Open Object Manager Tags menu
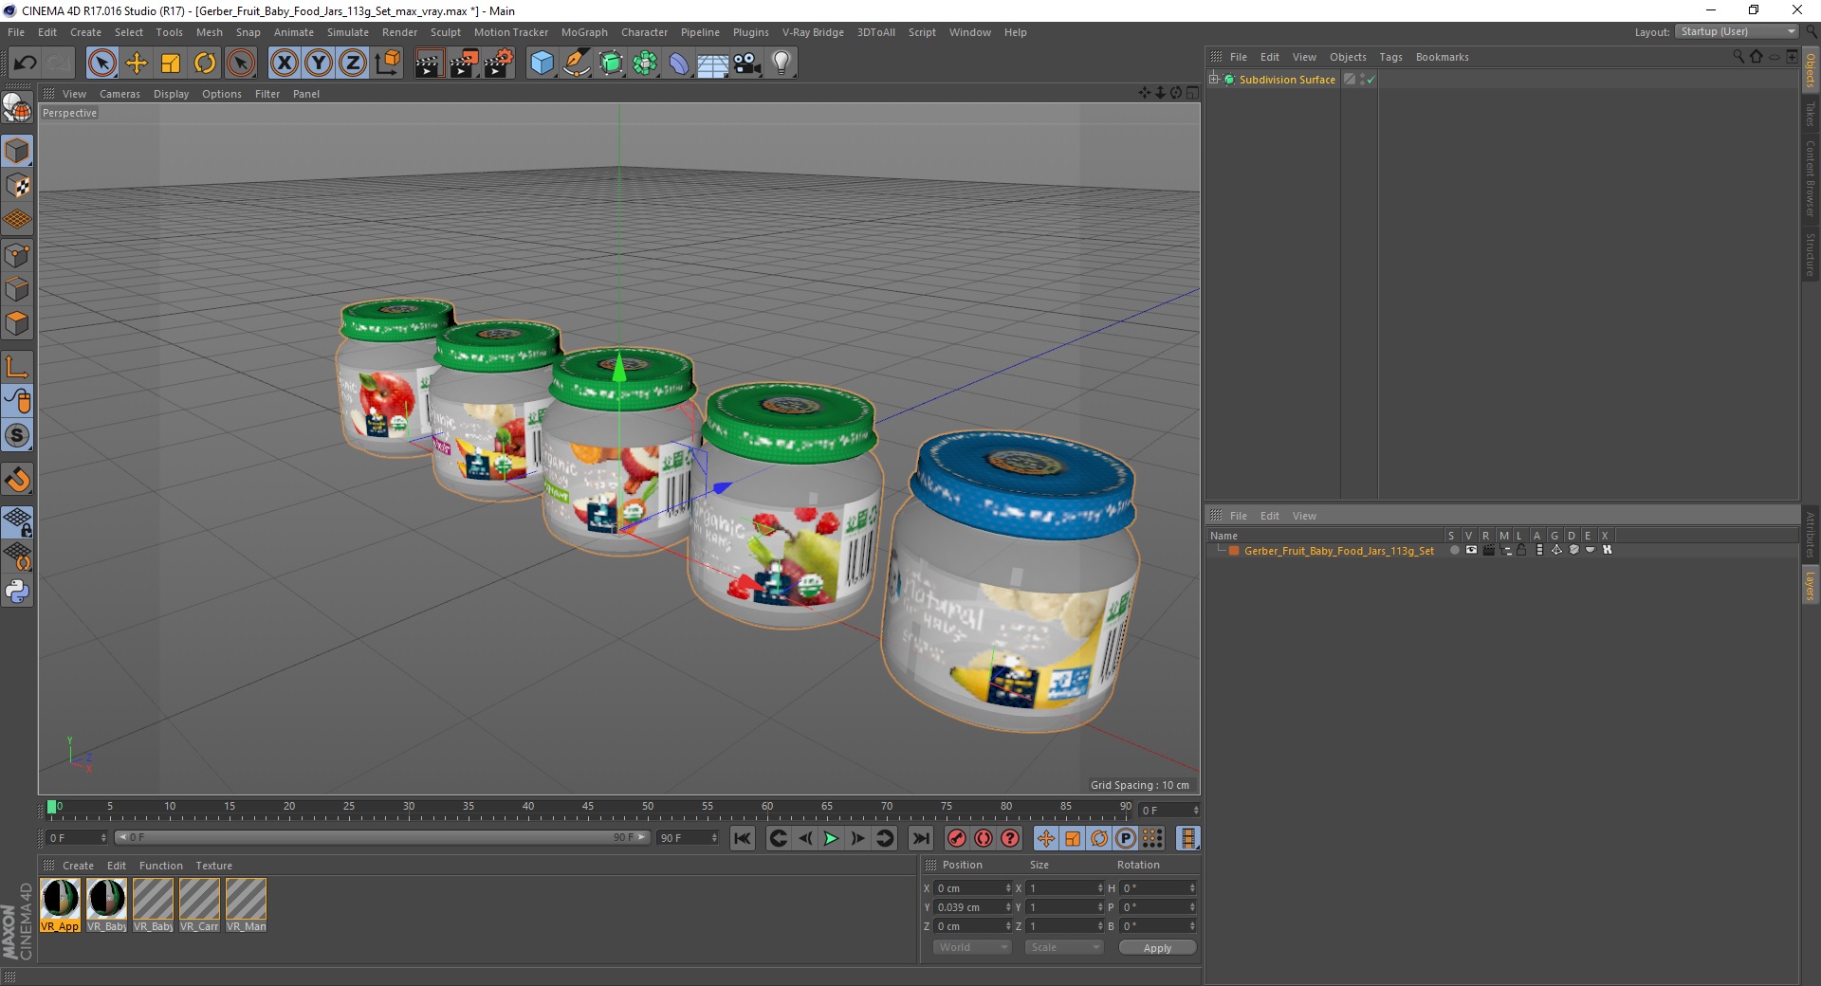The image size is (1821, 986). [x=1390, y=57]
